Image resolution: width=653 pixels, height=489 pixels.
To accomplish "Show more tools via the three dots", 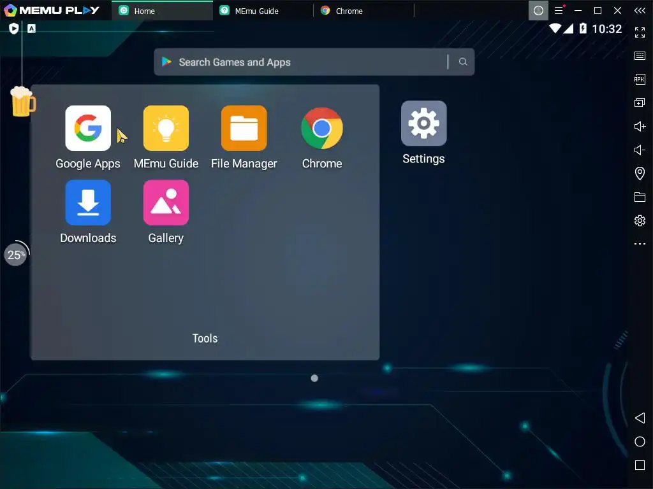I will [640, 244].
